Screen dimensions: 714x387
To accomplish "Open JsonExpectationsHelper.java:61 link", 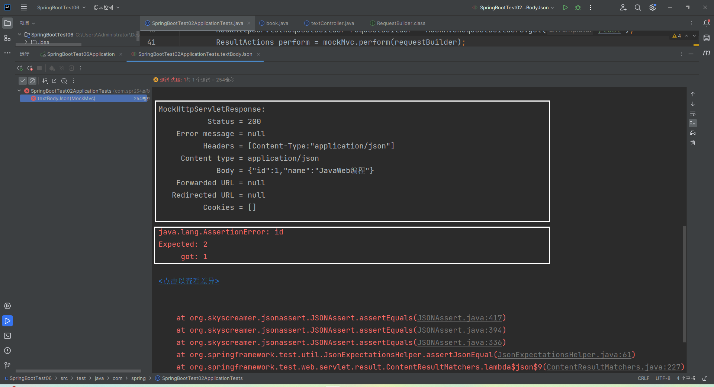I will point(565,355).
